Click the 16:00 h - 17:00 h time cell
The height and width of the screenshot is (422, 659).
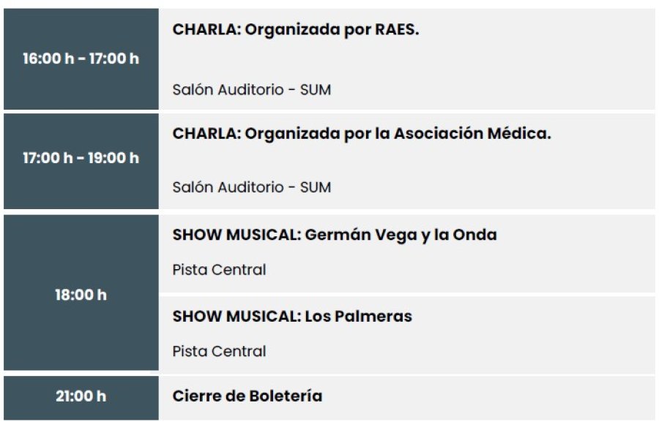[x=81, y=59]
